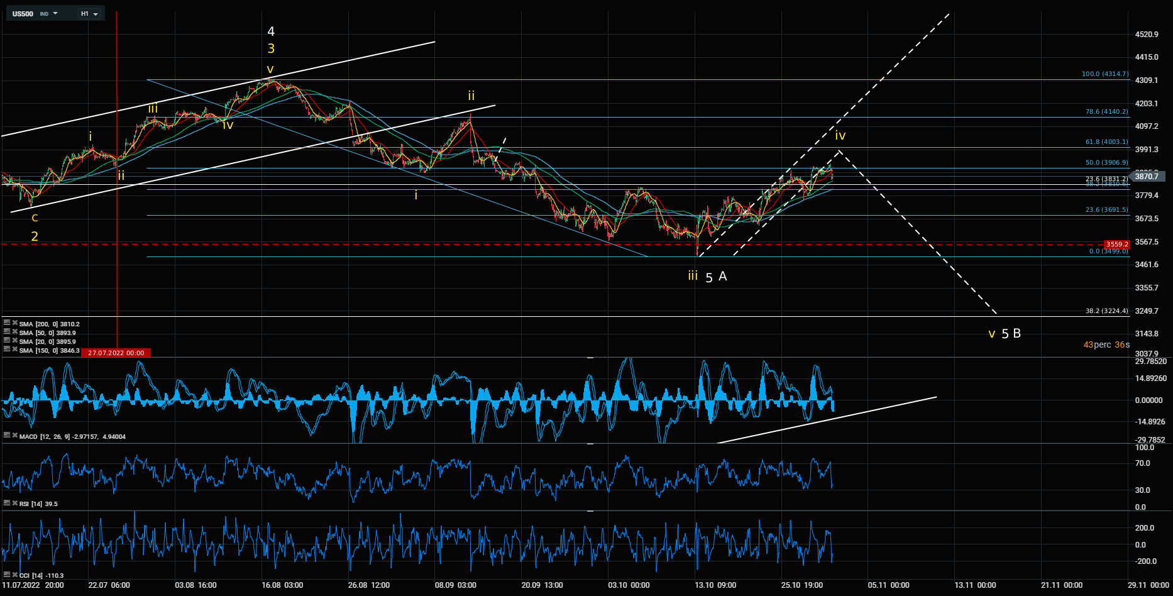Select the 61.8 (4003.1) Fibonacci level label
1173x596 pixels.
tap(1107, 141)
